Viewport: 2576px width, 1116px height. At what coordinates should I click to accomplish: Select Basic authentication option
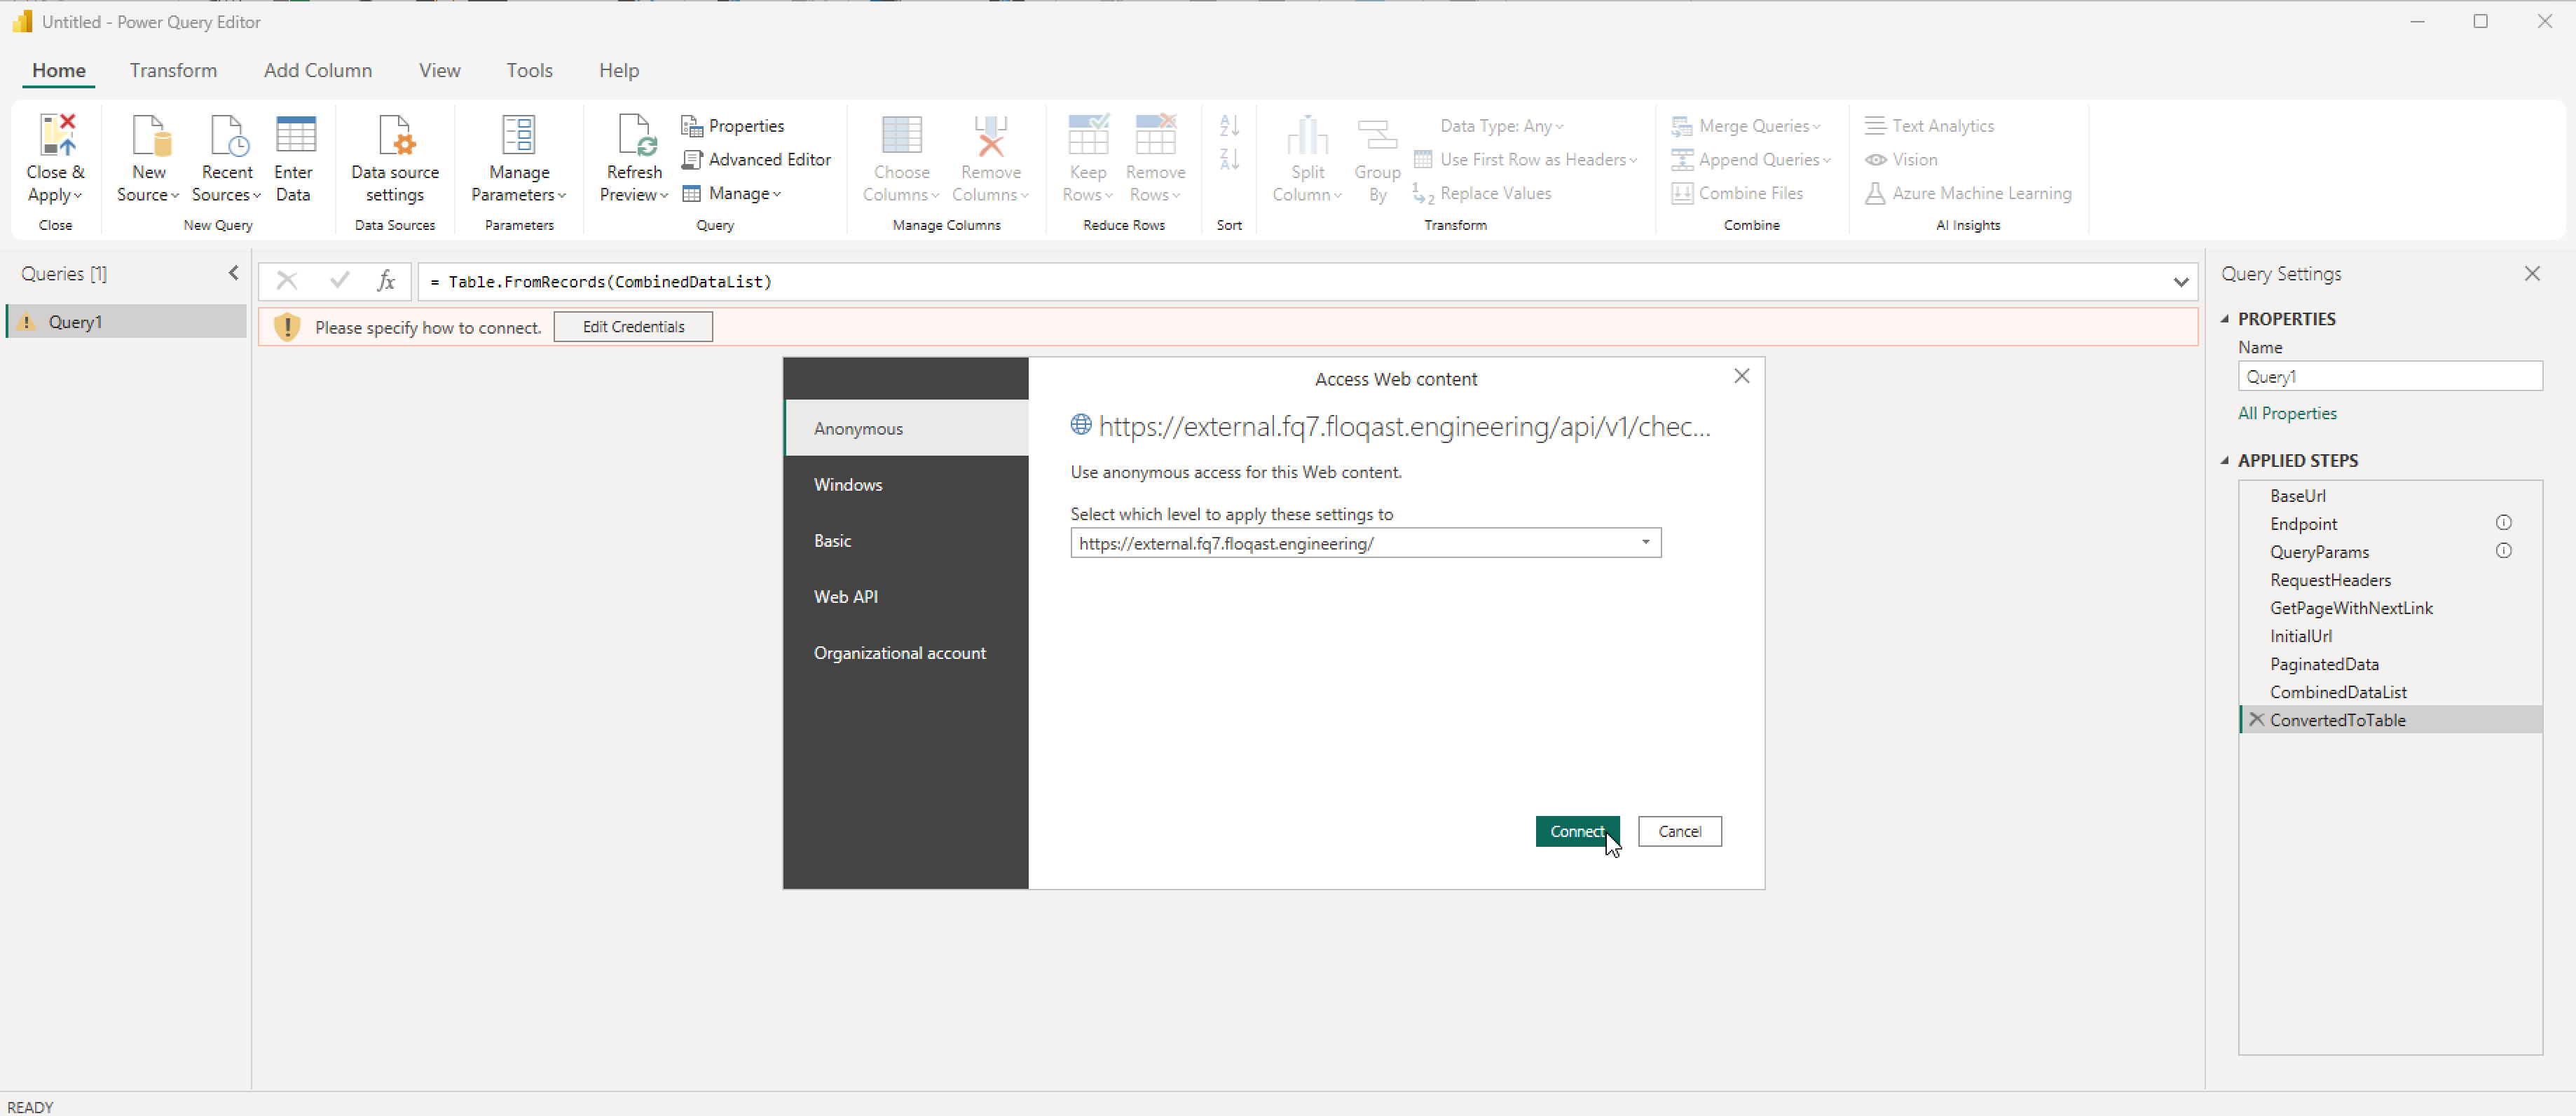[x=906, y=540]
